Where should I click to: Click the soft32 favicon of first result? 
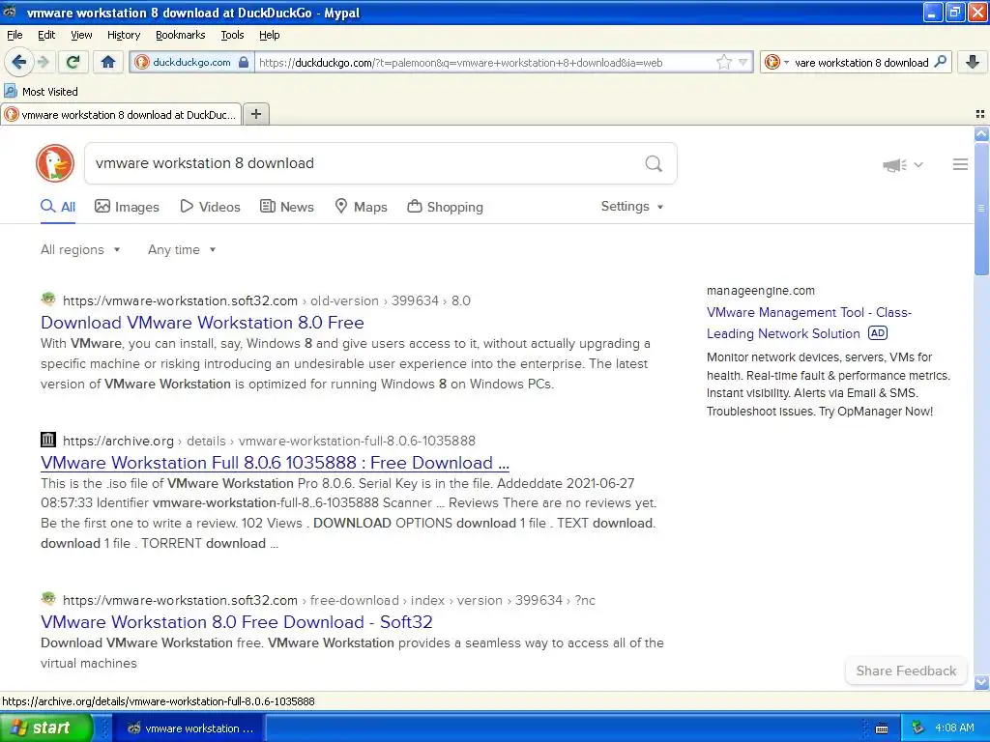pyautogui.click(x=48, y=300)
